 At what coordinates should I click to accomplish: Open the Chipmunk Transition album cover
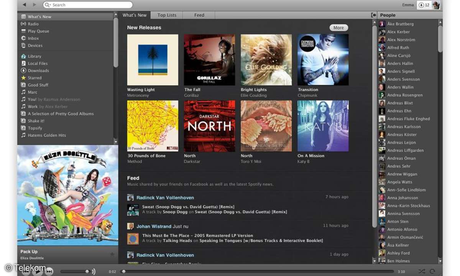[323, 60]
